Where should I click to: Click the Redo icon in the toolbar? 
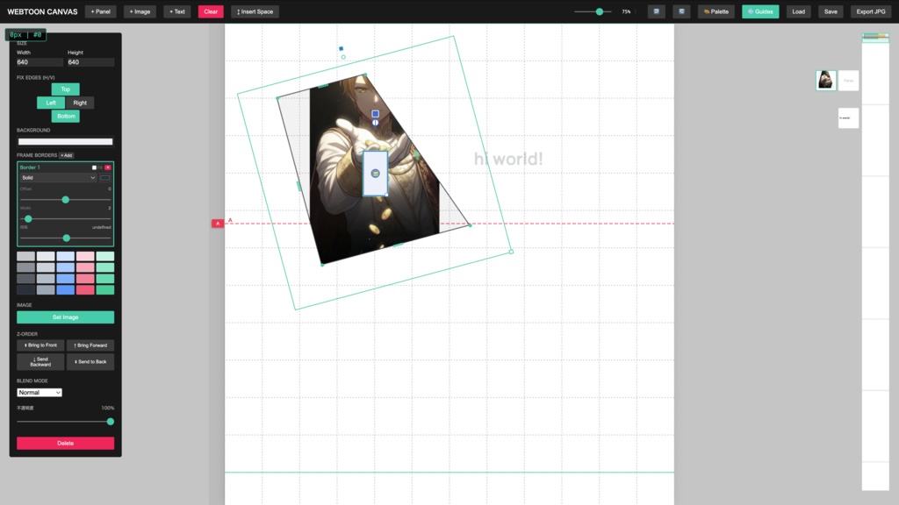point(682,11)
